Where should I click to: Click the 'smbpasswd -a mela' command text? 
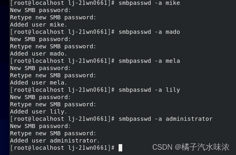coord(149,61)
